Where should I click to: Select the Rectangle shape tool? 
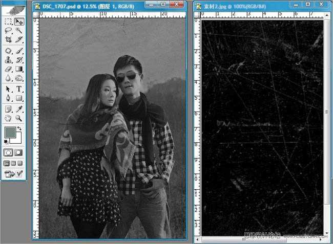click(x=19, y=98)
